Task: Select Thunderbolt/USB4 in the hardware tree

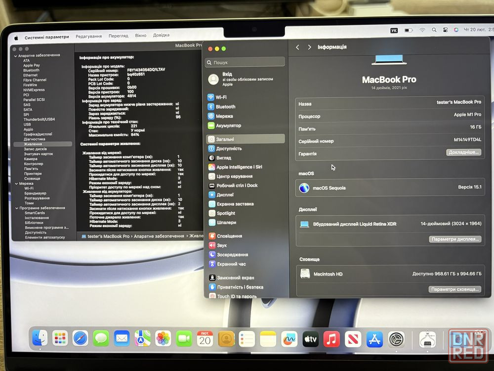Action: coord(39,119)
